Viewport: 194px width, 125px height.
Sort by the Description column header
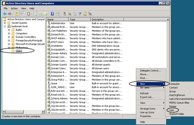tap(107, 19)
